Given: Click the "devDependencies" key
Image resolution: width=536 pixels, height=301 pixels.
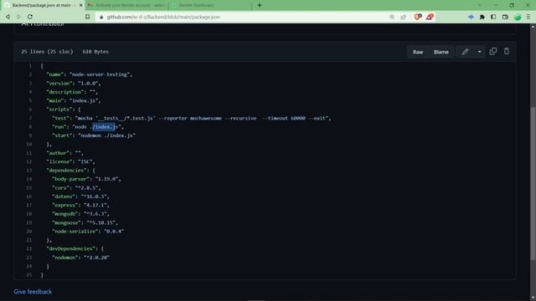Looking at the screenshot, I should pos(71,249).
